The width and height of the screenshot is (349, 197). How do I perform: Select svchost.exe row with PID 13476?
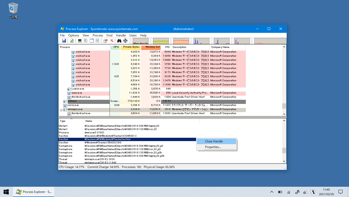[152, 81]
